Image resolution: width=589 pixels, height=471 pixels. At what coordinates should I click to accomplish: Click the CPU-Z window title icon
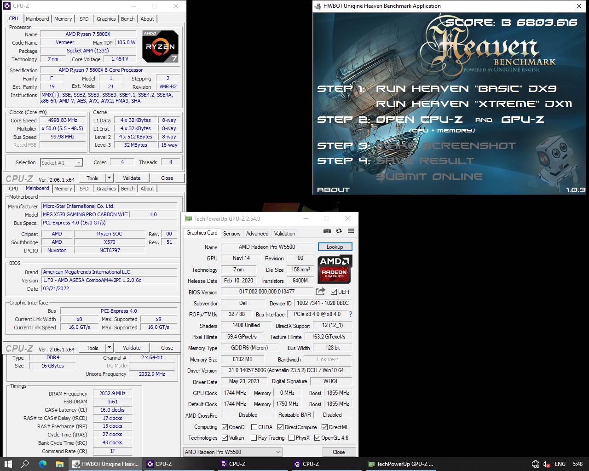[x=7, y=6]
